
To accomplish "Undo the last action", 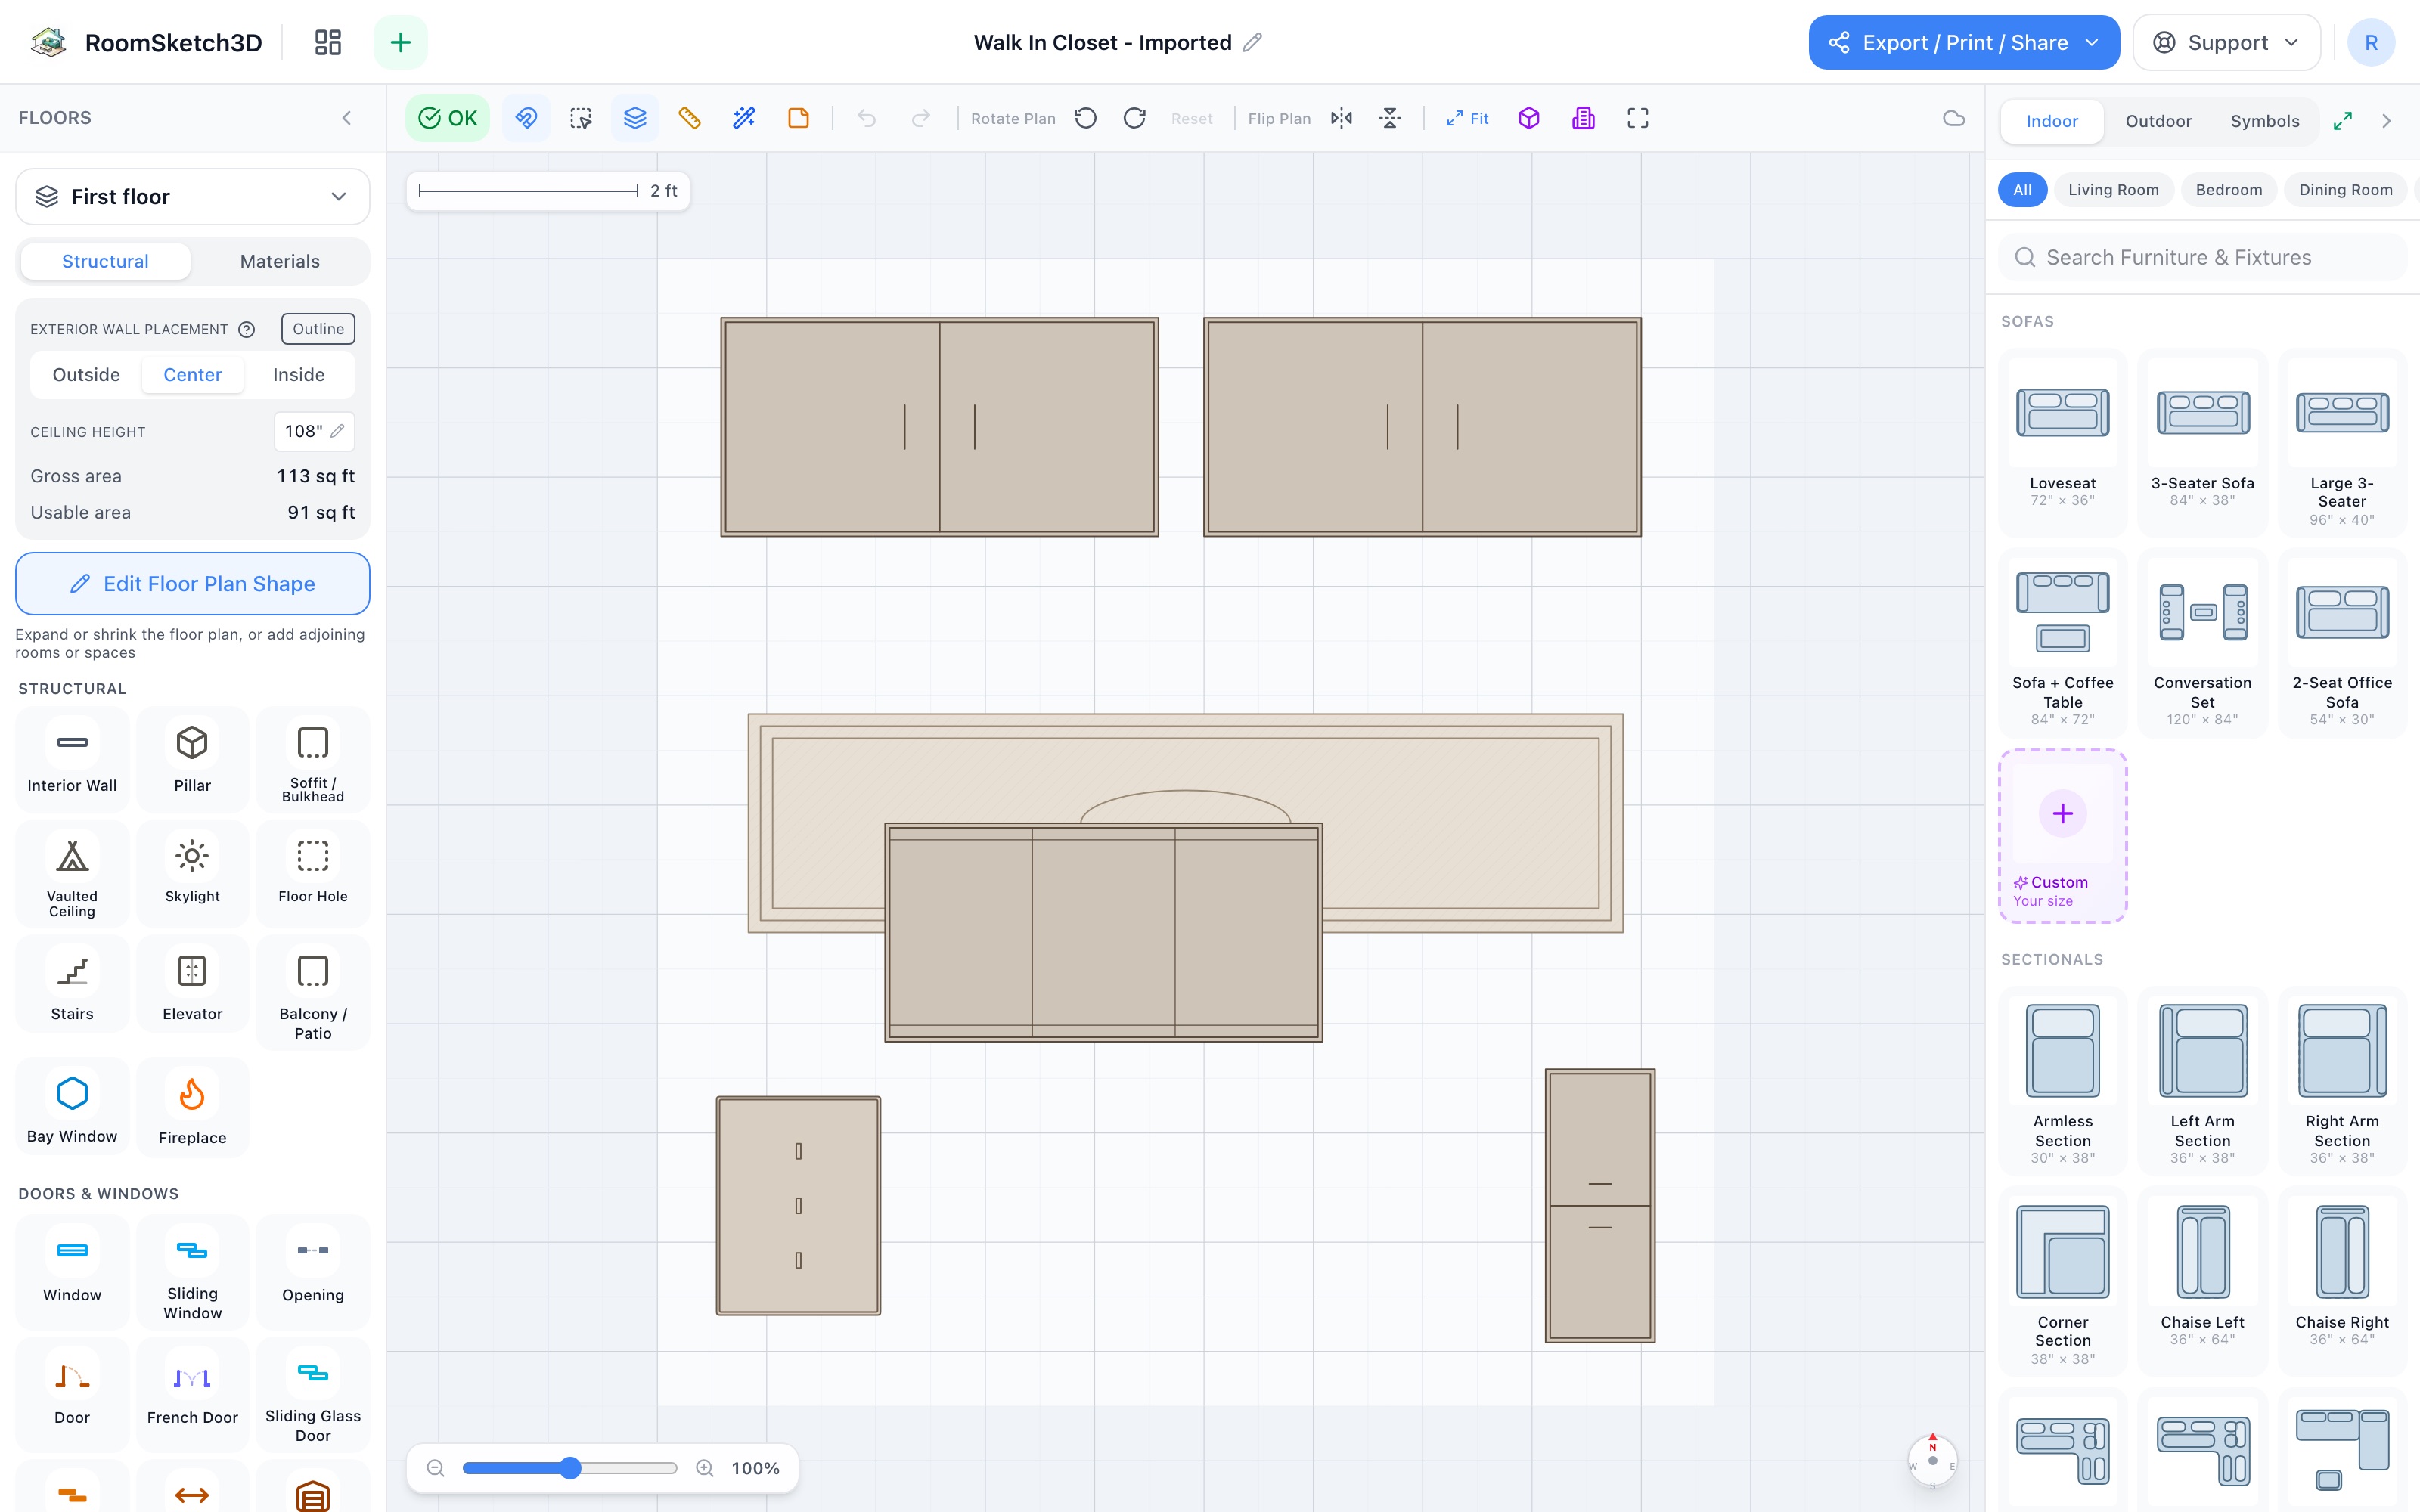I will tap(866, 118).
